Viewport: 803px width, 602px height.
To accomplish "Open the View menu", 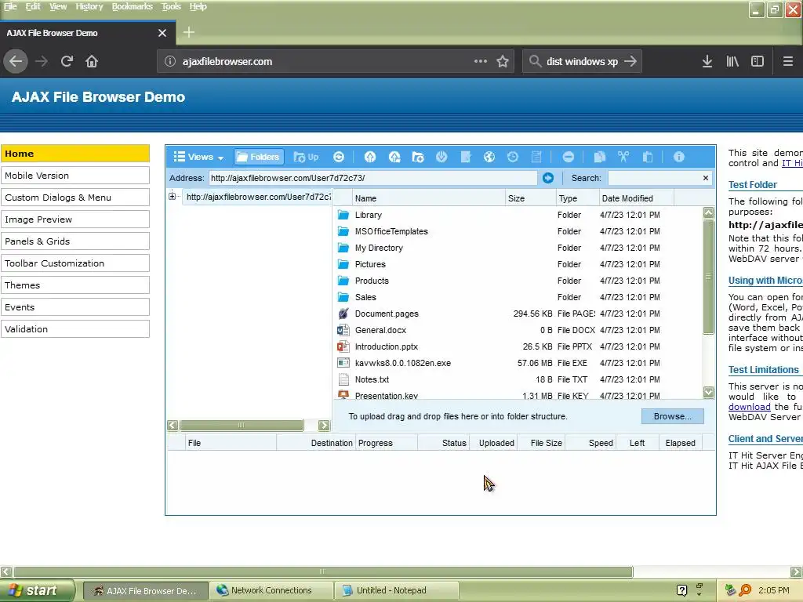I will (58, 6).
